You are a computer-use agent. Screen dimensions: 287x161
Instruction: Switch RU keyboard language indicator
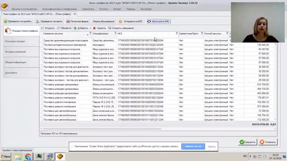(x=245, y=156)
